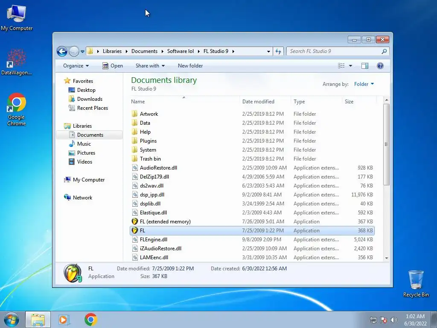The width and height of the screenshot is (437, 328).
Task: Open the Share with dropdown
Action: click(x=150, y=66)
